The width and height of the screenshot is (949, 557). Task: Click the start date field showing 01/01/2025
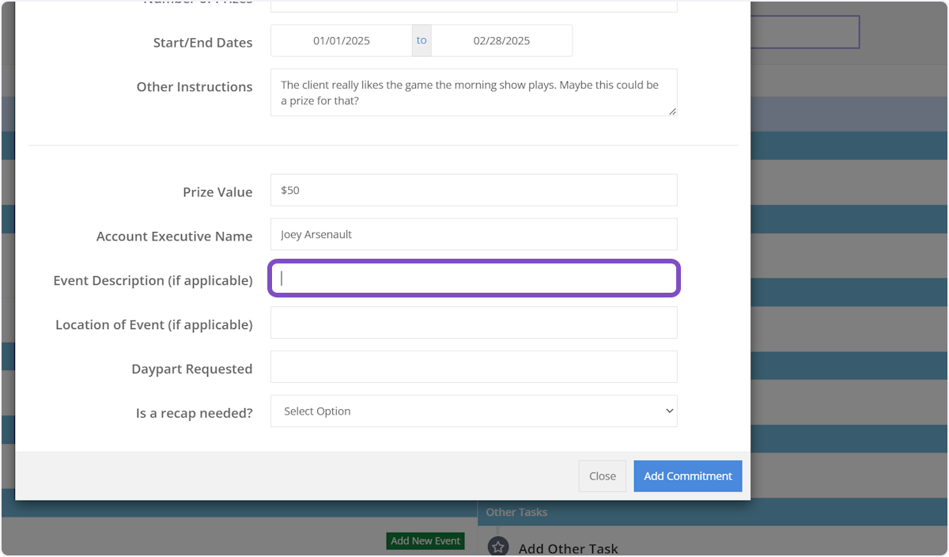(342, 41)
